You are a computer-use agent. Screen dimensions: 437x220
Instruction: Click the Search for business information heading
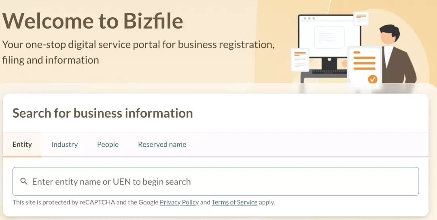[x=102, y=113]
